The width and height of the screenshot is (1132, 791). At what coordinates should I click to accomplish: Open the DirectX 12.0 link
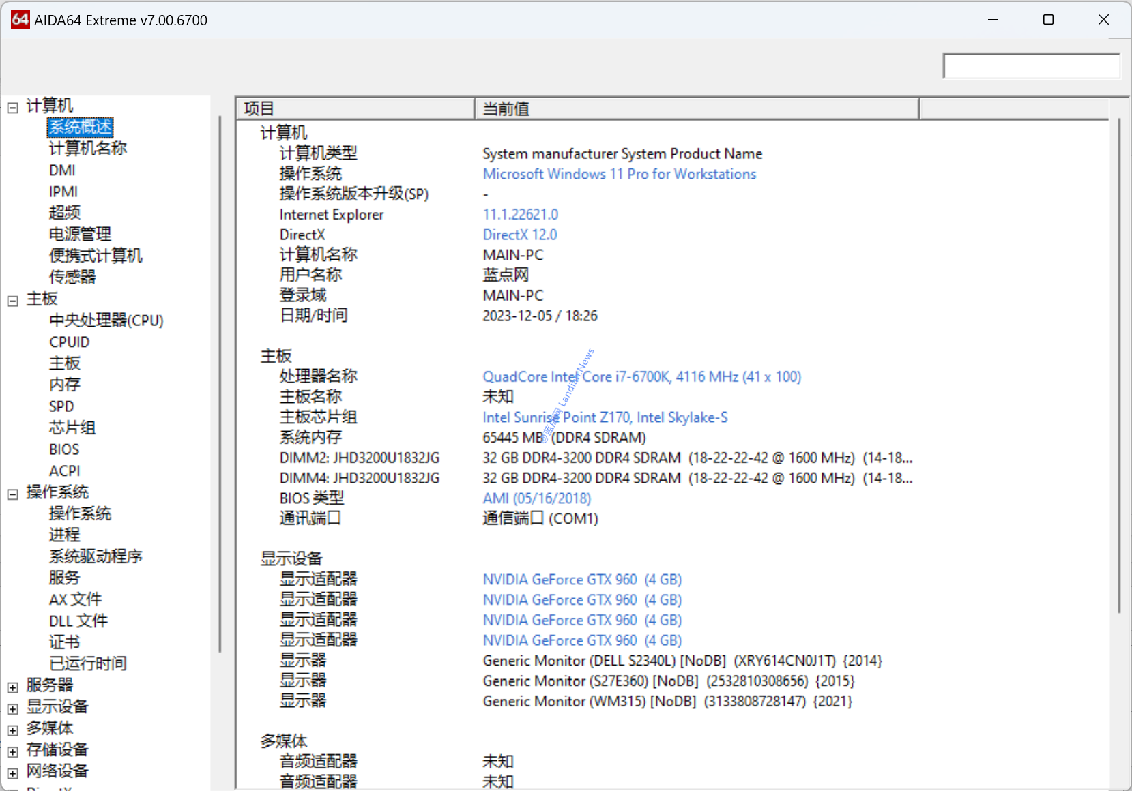click(x=519, y=235)
